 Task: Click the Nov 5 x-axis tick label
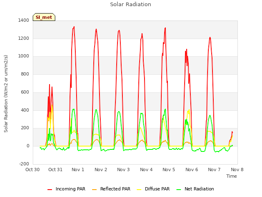(169, 170)
